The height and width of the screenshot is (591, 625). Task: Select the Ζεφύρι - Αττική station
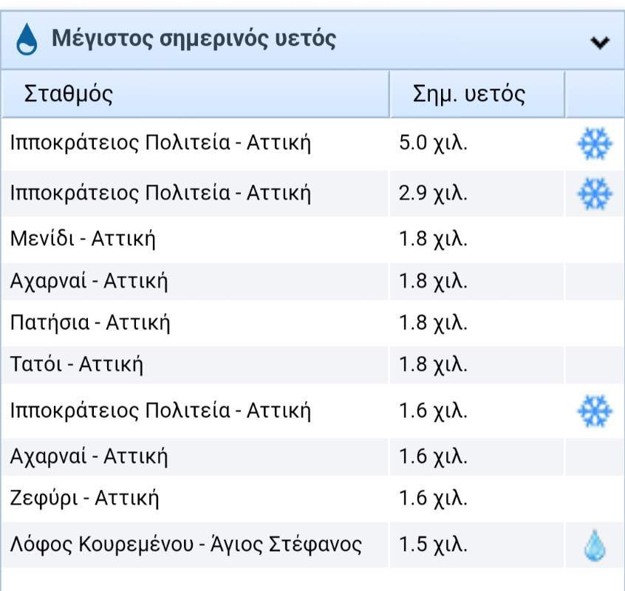[x=85, y=498]
